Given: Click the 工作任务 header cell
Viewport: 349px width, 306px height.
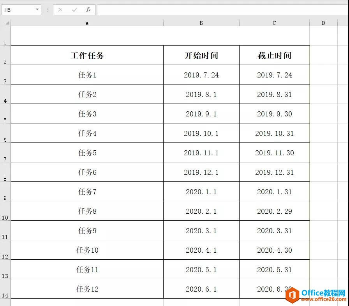Looking at the screenshot, I should (x=87, y=55).
